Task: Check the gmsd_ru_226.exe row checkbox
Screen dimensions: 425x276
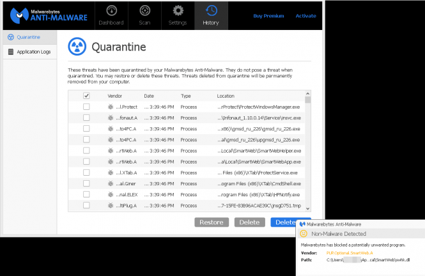Action: pos(86,128)
